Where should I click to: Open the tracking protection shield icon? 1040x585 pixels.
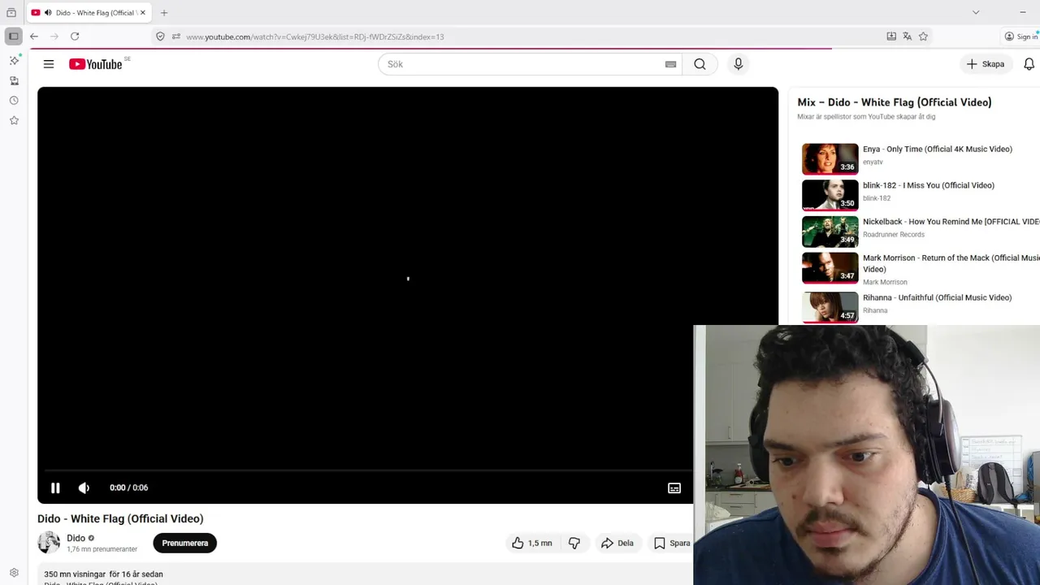click(x=160, y=37)
